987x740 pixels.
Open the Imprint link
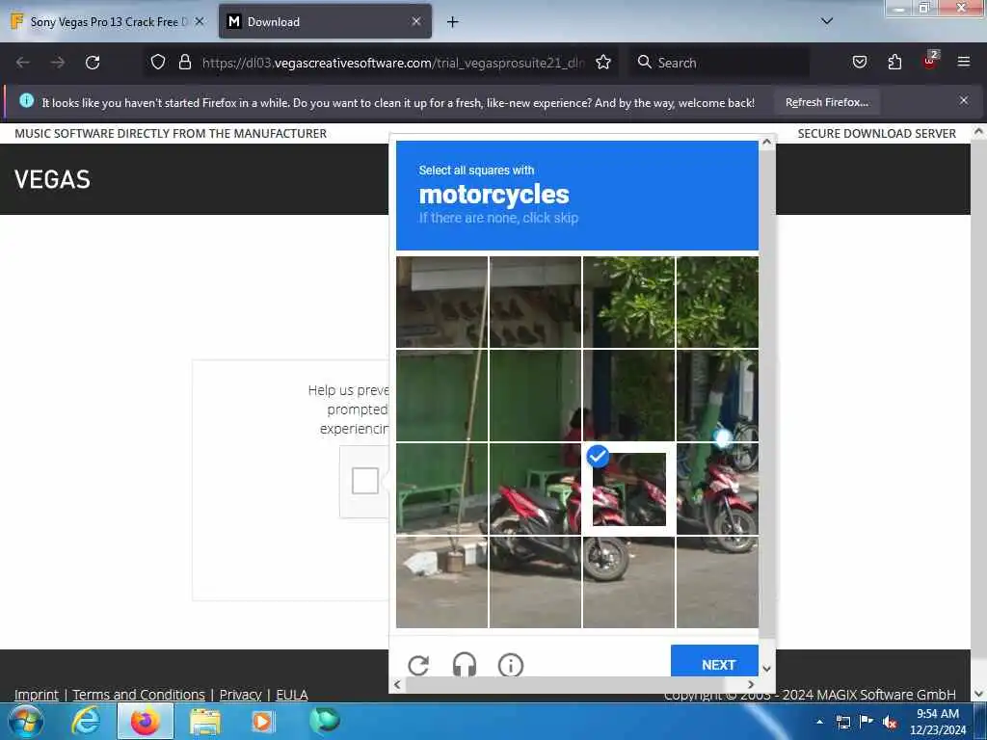[x=37, y=695]
